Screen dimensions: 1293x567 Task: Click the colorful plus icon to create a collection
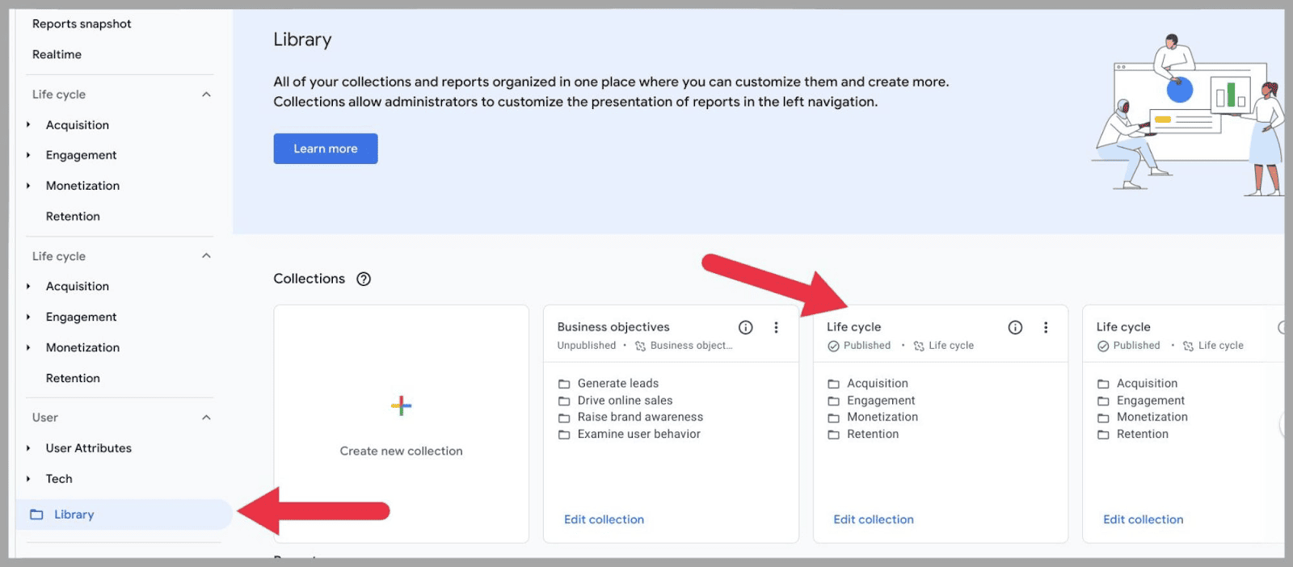[x=401, y=405]
